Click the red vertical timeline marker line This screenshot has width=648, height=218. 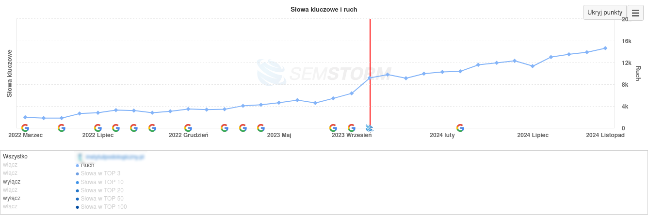[370, 73]
